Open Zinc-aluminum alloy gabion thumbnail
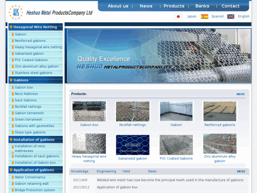The height and width of the screenshot is (193, 257). (220, 143)
